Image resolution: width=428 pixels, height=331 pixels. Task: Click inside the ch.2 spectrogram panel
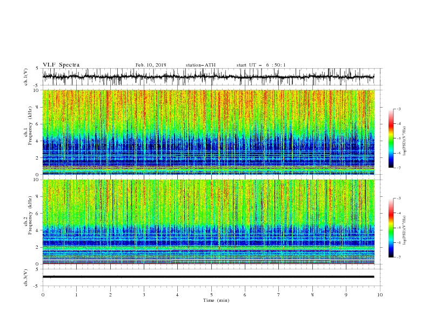208,222
